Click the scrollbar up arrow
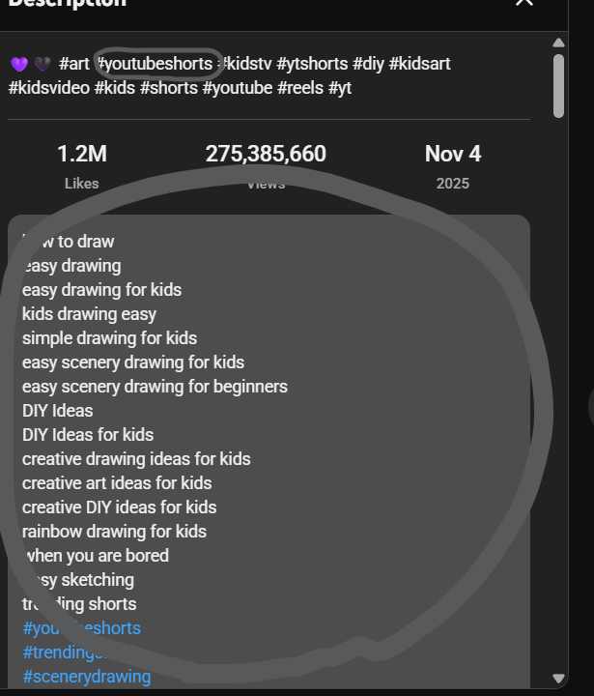This screenshot has width=594, height=696. coord(558,43)
